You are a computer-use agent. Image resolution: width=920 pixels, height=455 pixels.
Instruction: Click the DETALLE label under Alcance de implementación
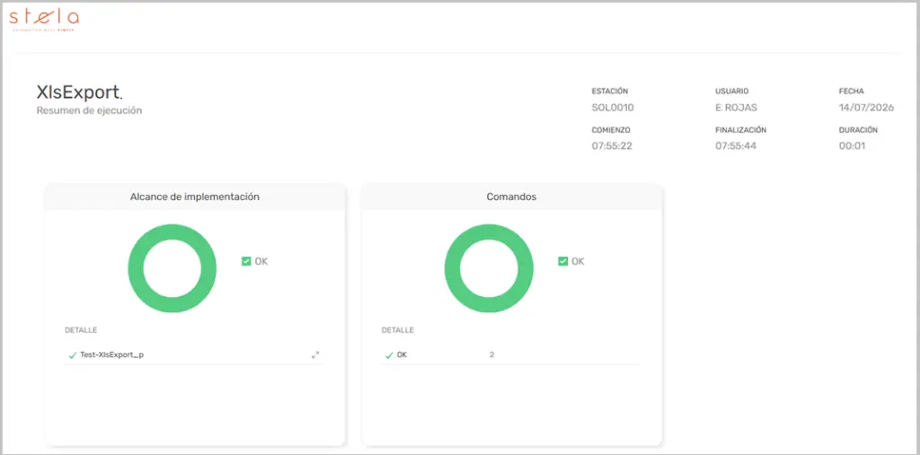click(x=81, y=330)
